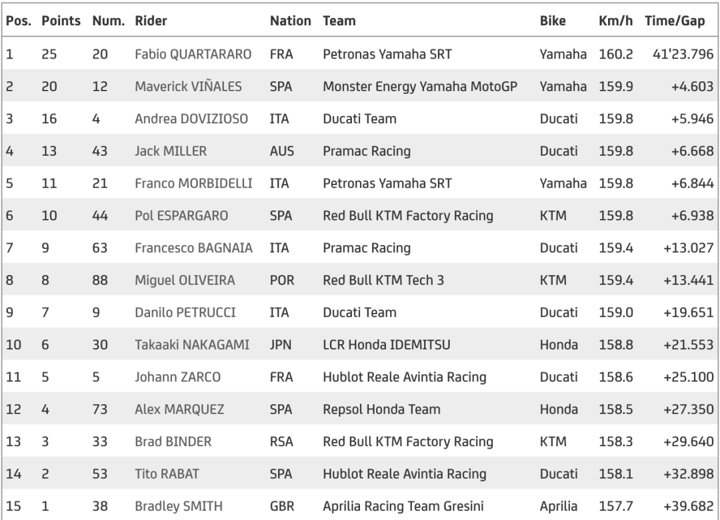Click Monster Energy Yamaha MotoGP team cell

420,87
